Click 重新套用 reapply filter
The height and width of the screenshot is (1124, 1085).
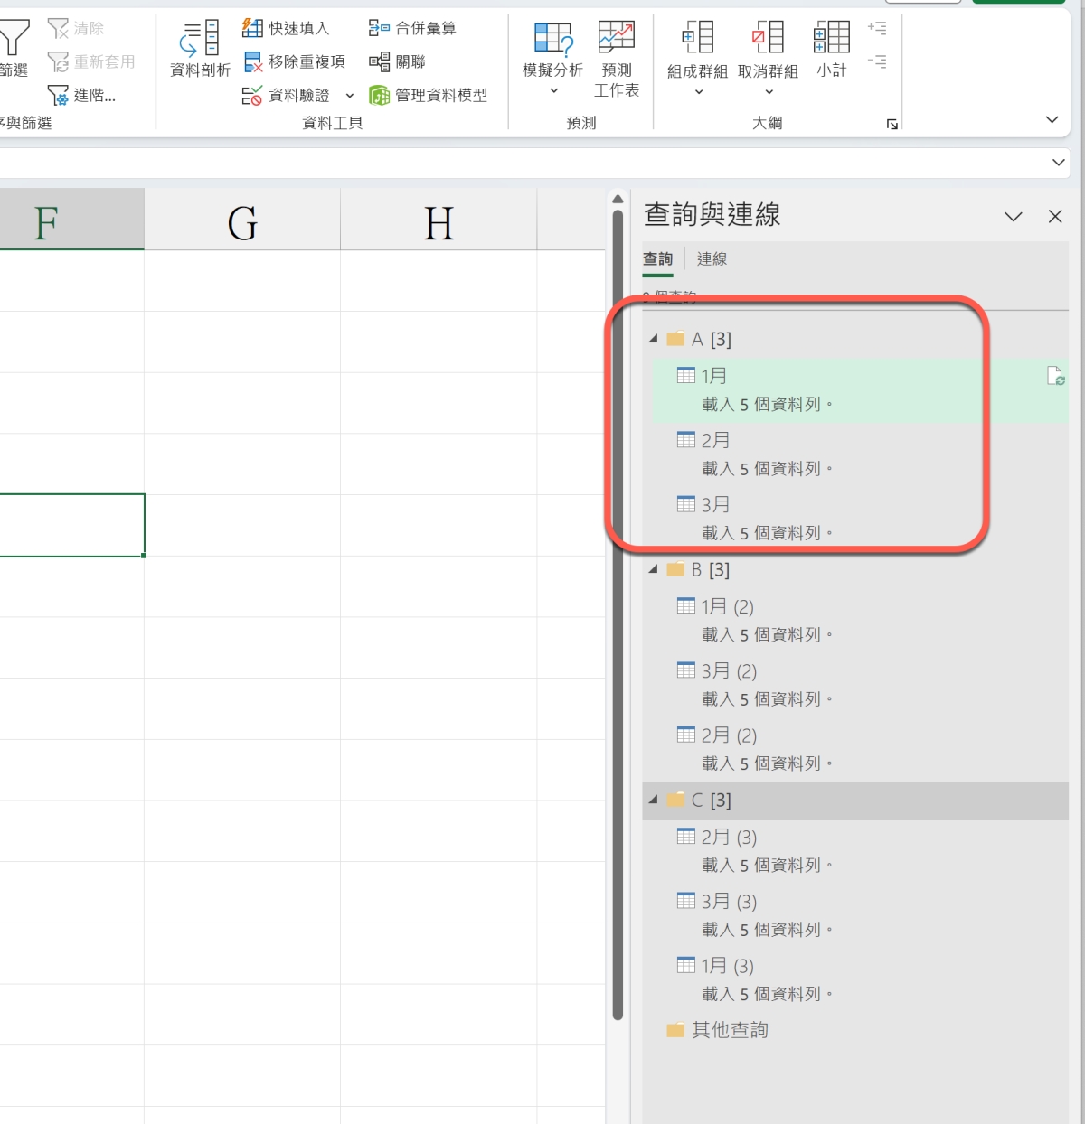(91, 61)
